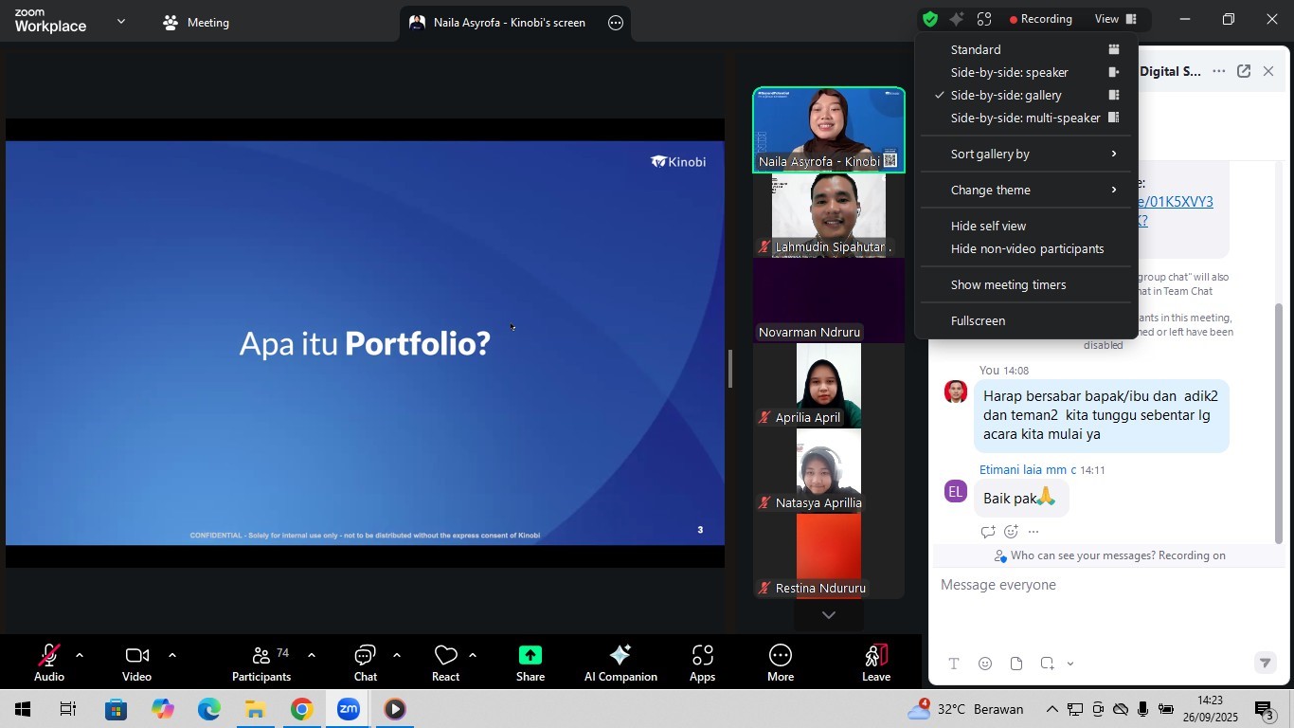Open the More options menu
This screenshot has height=728, width=1294.
click(781, 663)
